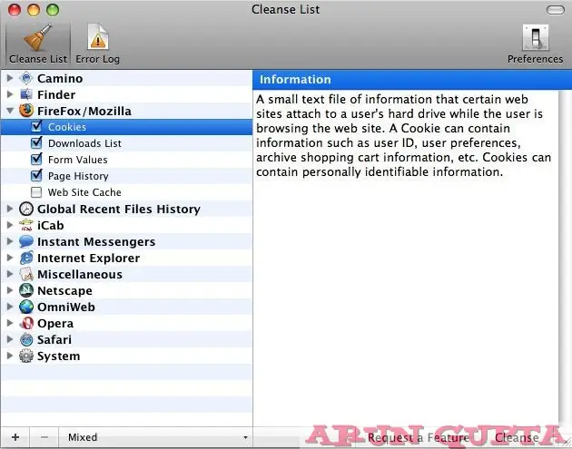This screenshot has width=572, height=449.
Task: Click the minus remove button
Action: 44,437
